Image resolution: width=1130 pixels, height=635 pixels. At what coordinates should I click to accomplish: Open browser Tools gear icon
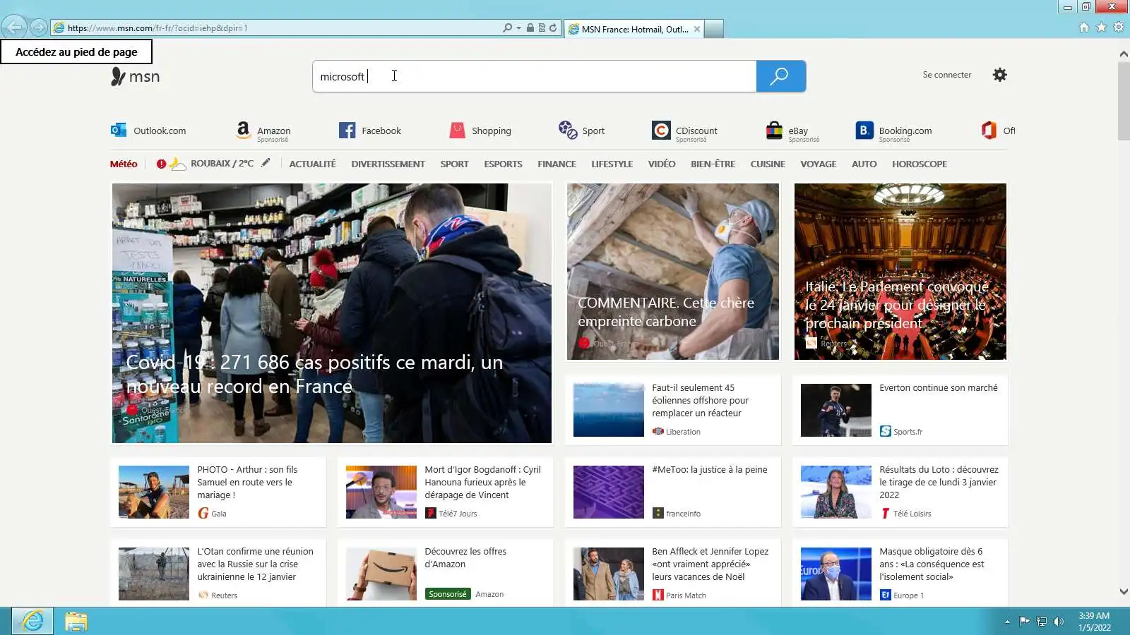1119,28
